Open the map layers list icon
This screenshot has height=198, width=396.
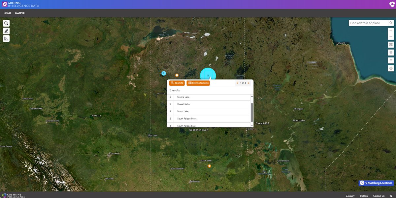[391, 53]
